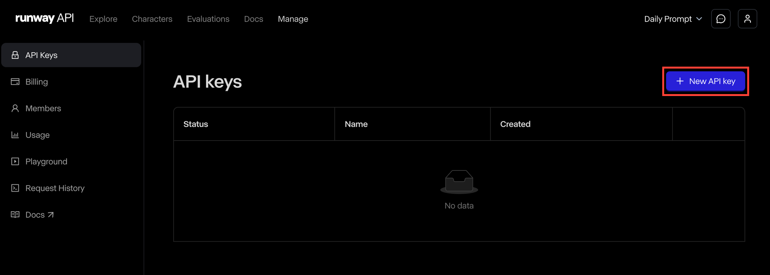Click the API keys page heading
Screen dimensions: 770x275
tap(208, 81)
